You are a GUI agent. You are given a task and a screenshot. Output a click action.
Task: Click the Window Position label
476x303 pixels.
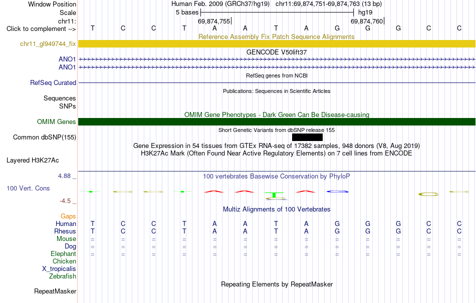(52, 4)
